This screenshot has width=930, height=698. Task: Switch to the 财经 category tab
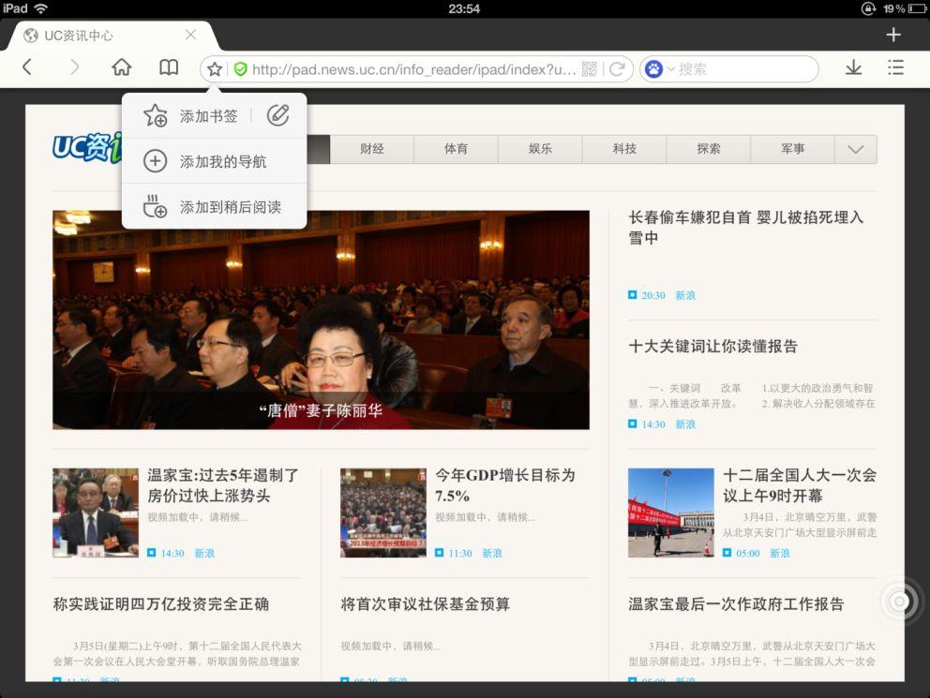pos(371,148)
